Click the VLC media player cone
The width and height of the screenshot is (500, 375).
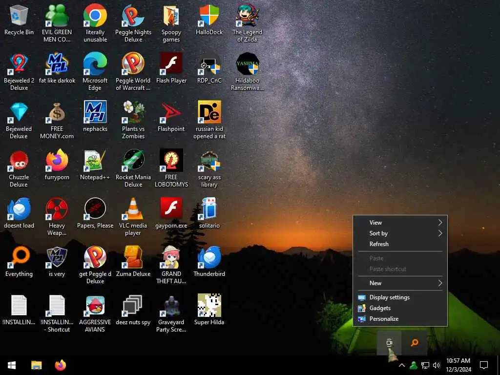(133, 217)
